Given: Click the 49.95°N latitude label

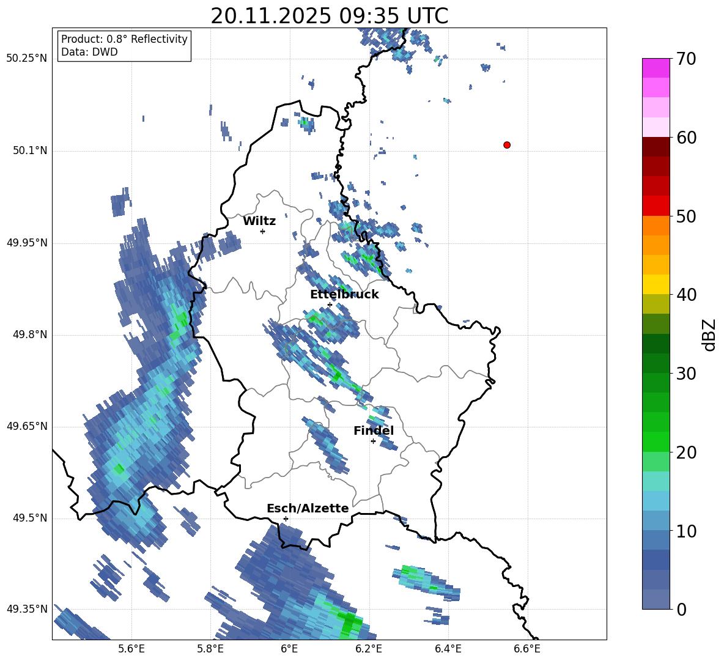Looking at the screenshot, I should pyautogui.click(x=27, y=242).
